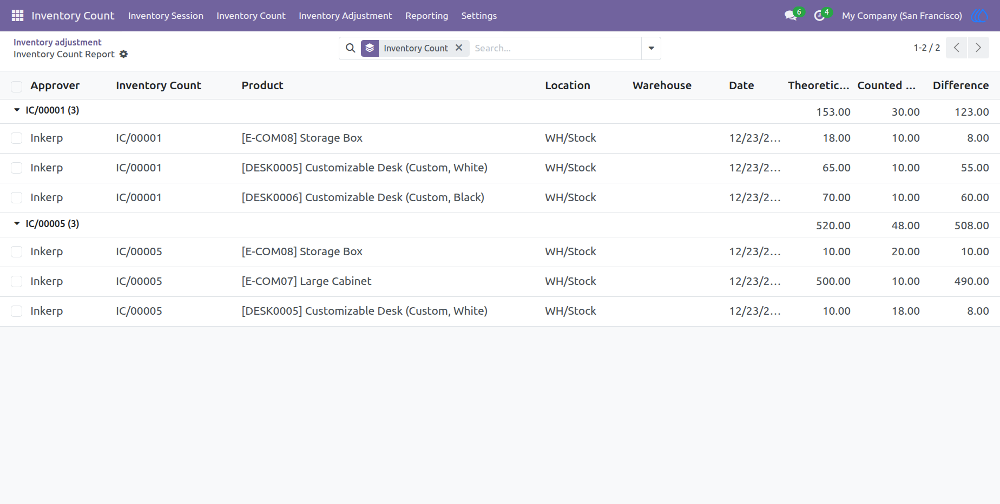Toggle the select-all checkbox in header
Image resolution: width=1000 pixels, height=504 pixels.
point(17,86)
